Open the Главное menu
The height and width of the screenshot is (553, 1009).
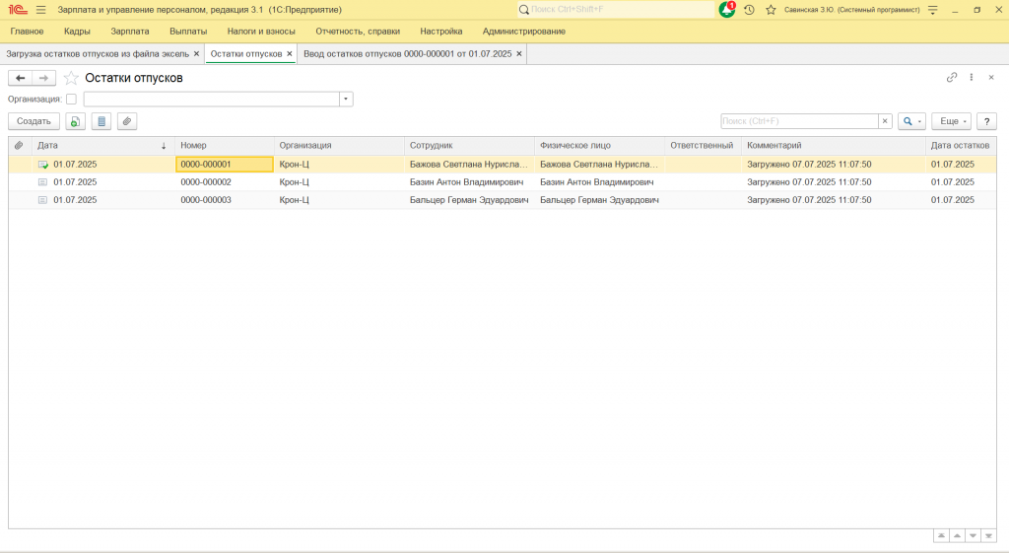coord(27,31)
